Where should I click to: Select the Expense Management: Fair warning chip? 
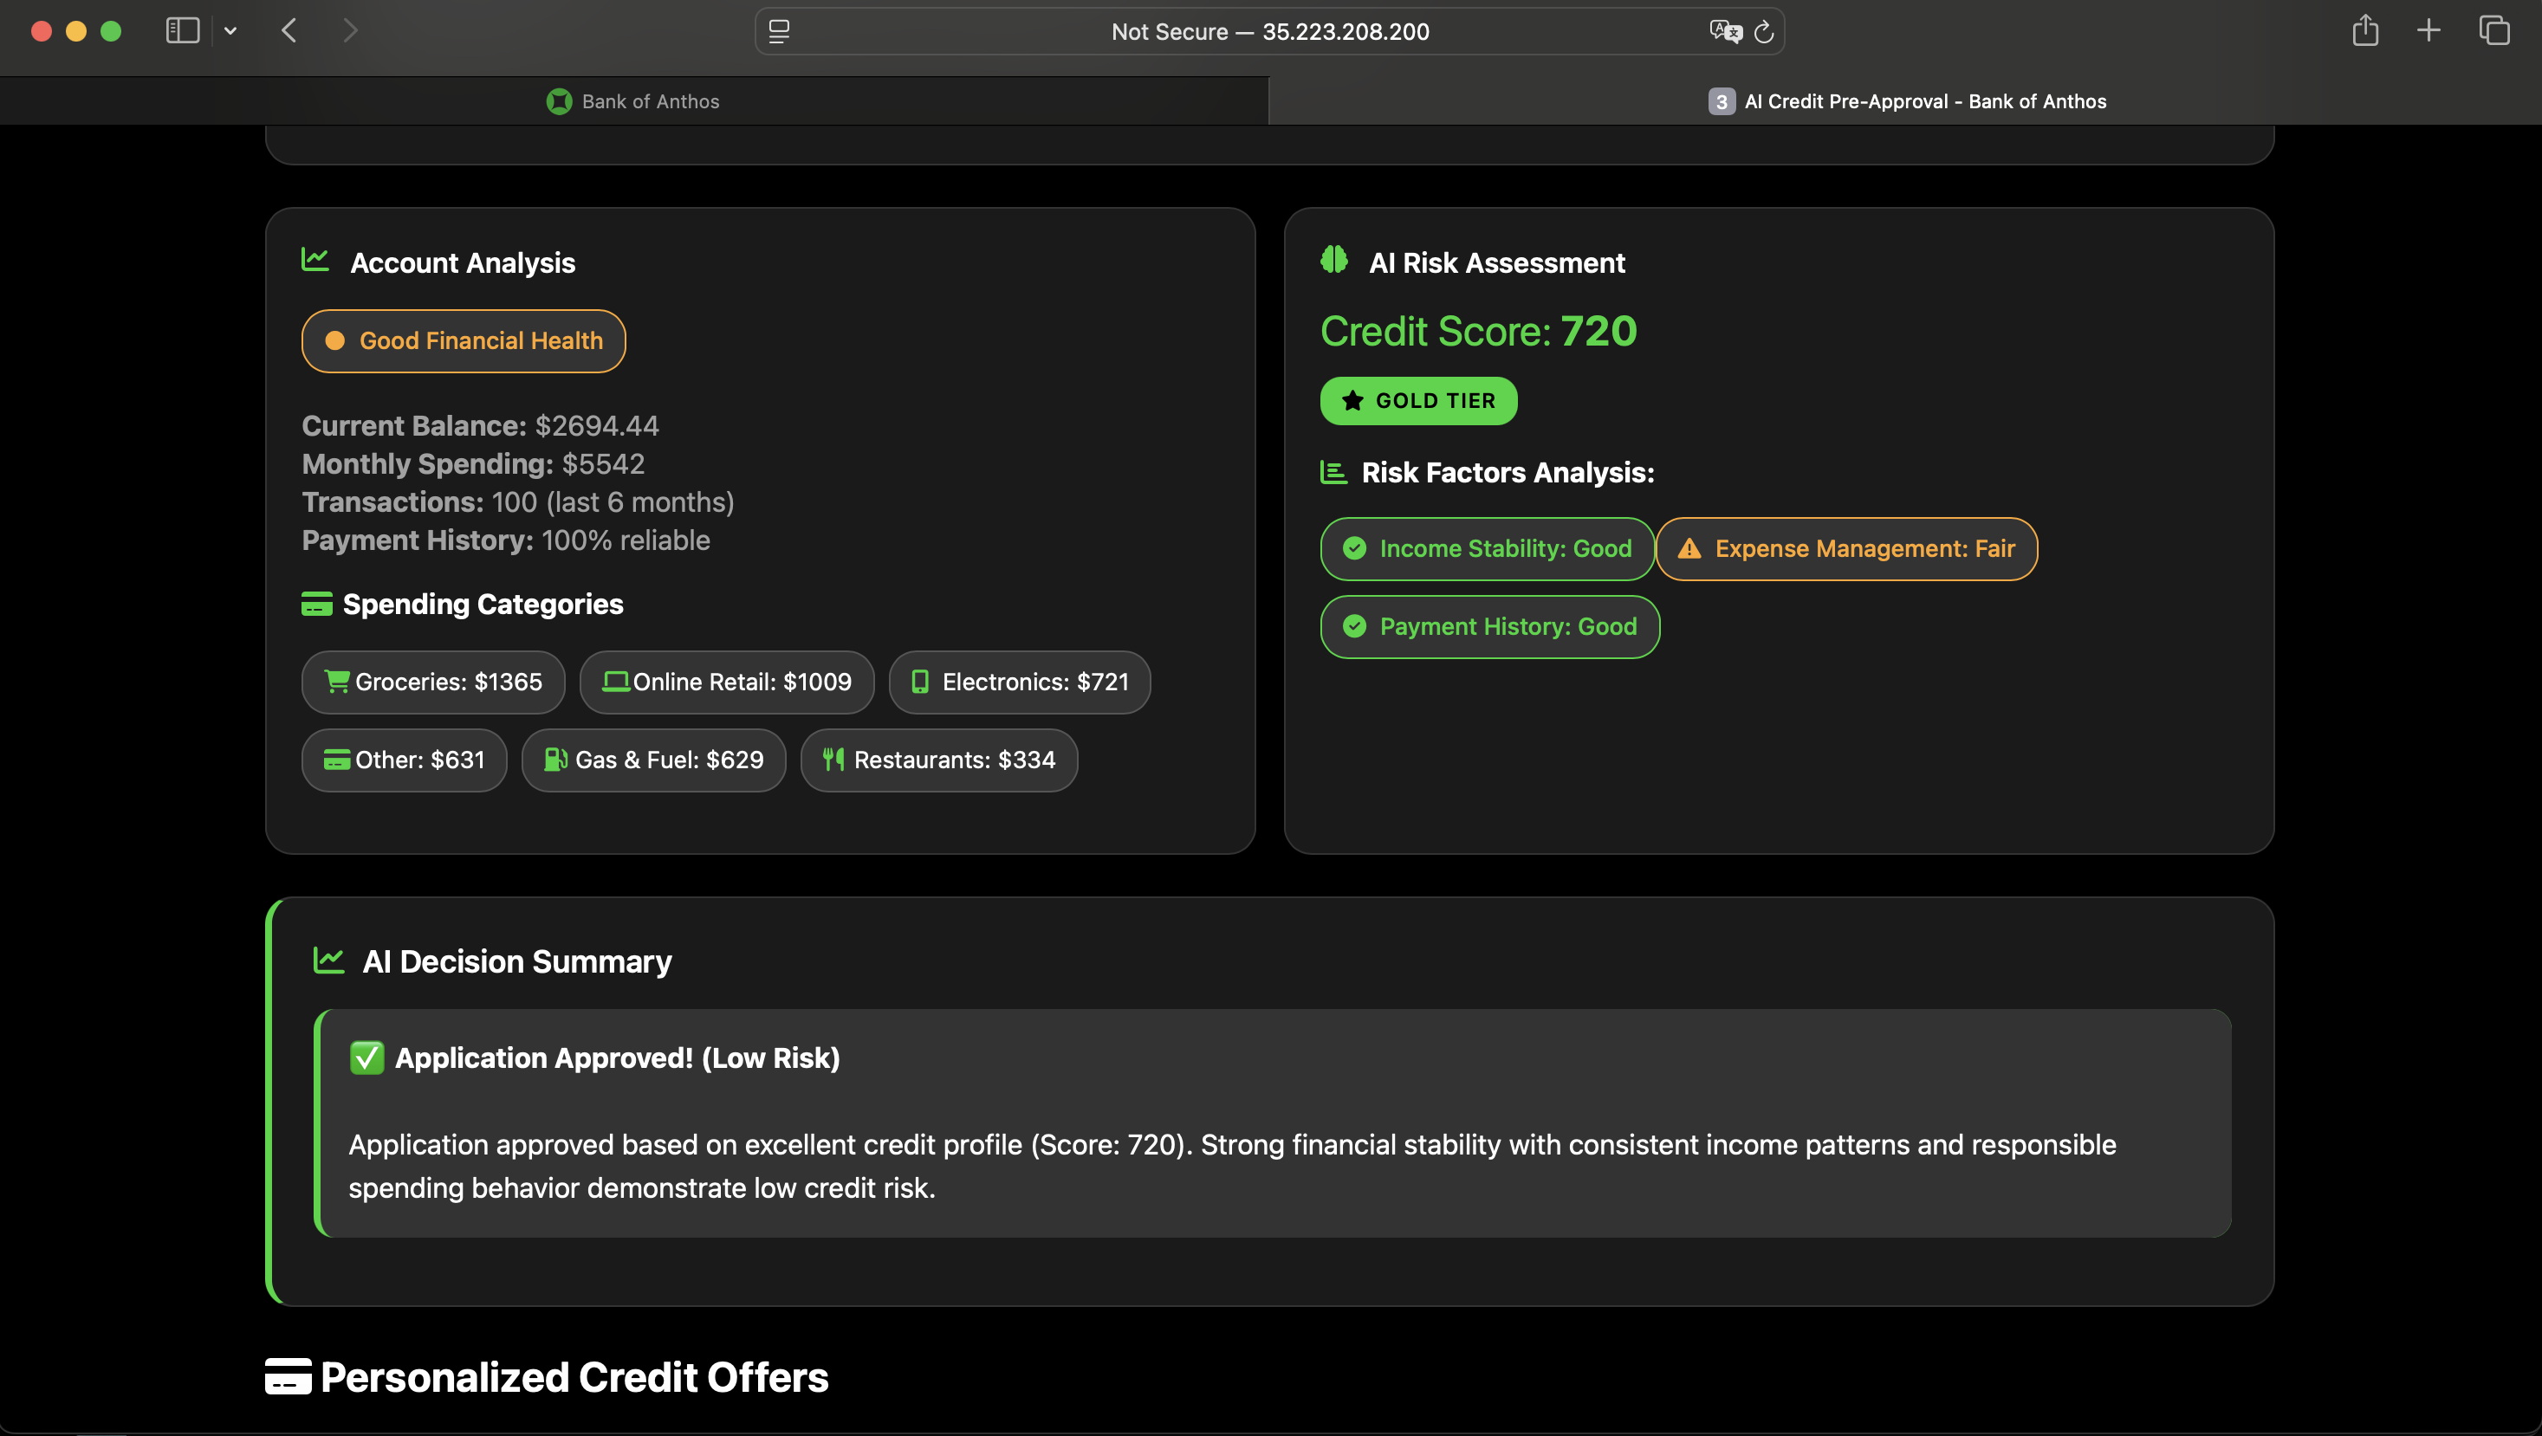pyautogui.click(x=1845, y=548)
